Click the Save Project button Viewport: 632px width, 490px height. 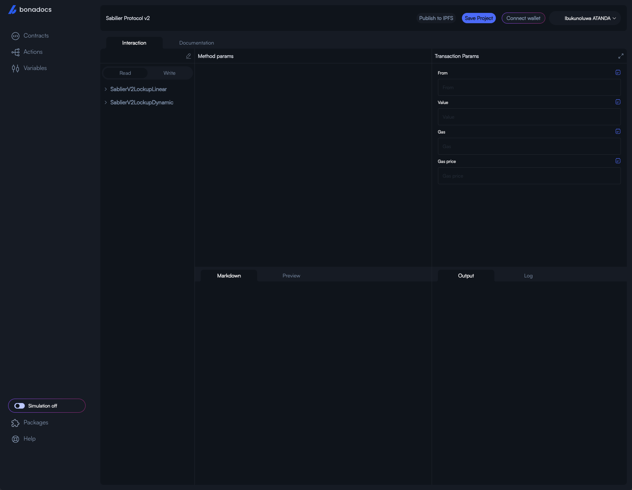coord(479,18)
